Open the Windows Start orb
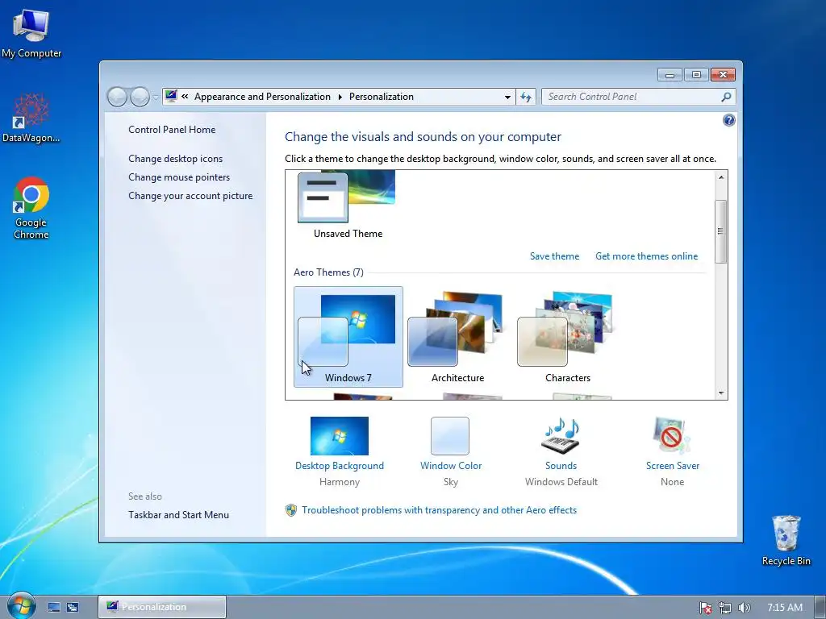The width and height of the screenshot is (826, 619). click(21, 606)
